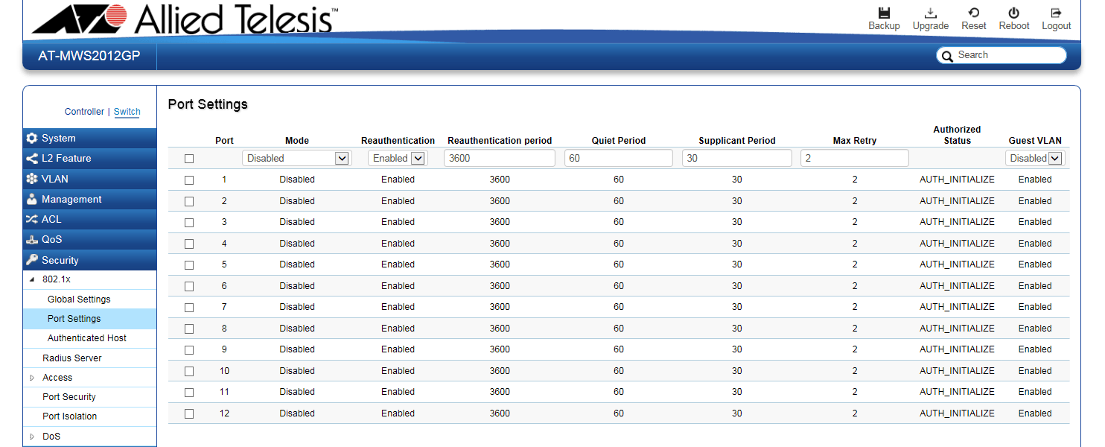Open Port Isolation page
Viewport: 1105px width, 447px height.
[70, 416]
